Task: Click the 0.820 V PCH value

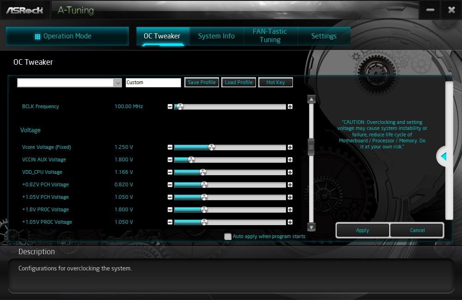Action: (124, 184)
